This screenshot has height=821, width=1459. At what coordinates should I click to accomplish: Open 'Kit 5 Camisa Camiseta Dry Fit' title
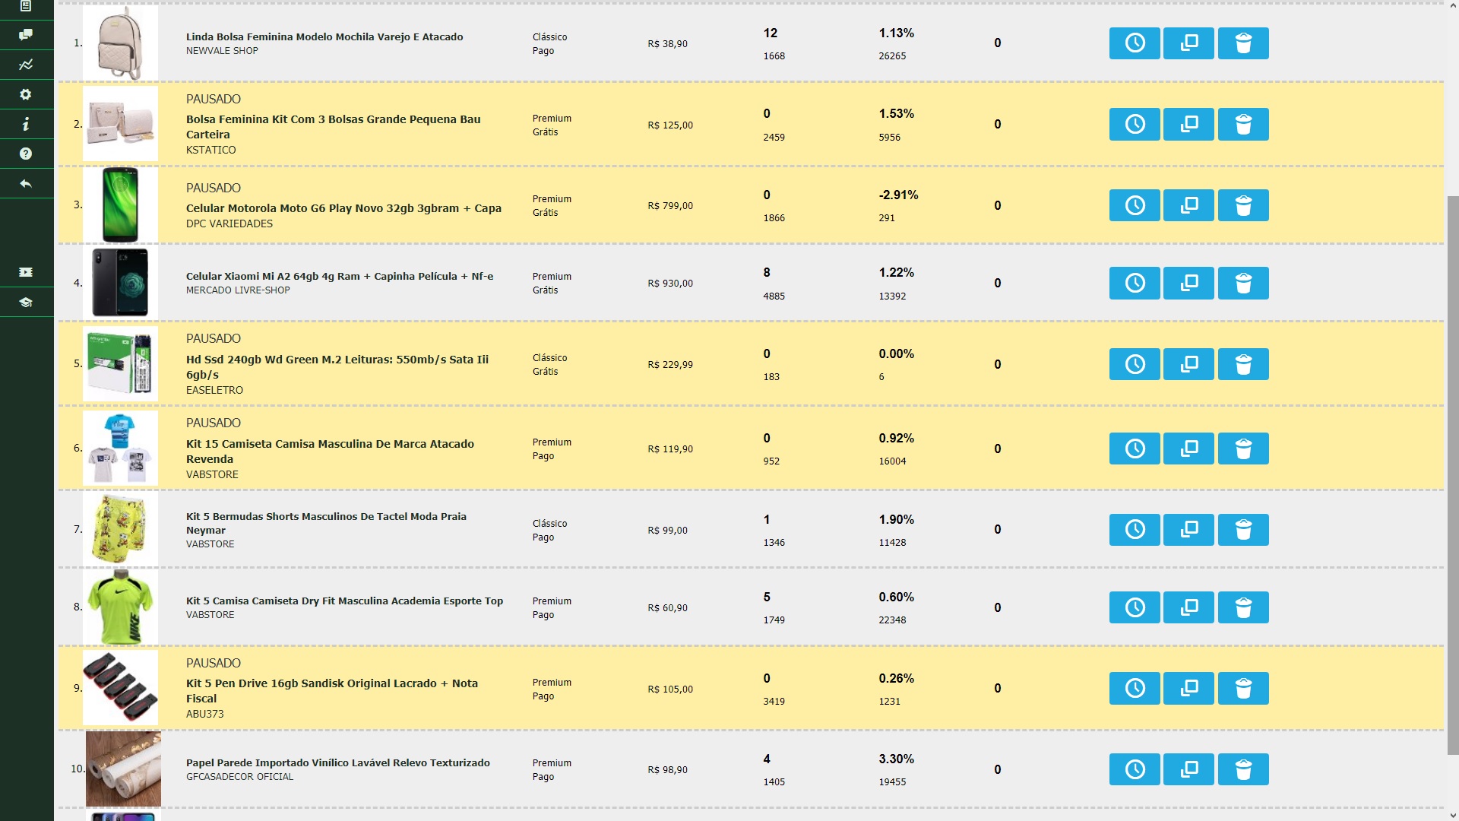coord(344,601)
